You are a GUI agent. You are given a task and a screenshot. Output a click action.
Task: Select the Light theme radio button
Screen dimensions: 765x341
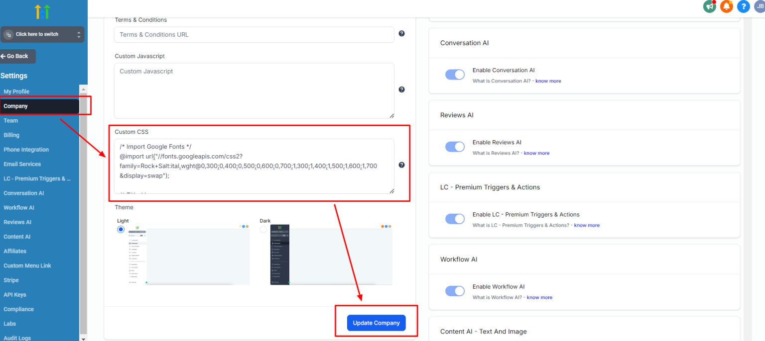[x=120, y=229]
